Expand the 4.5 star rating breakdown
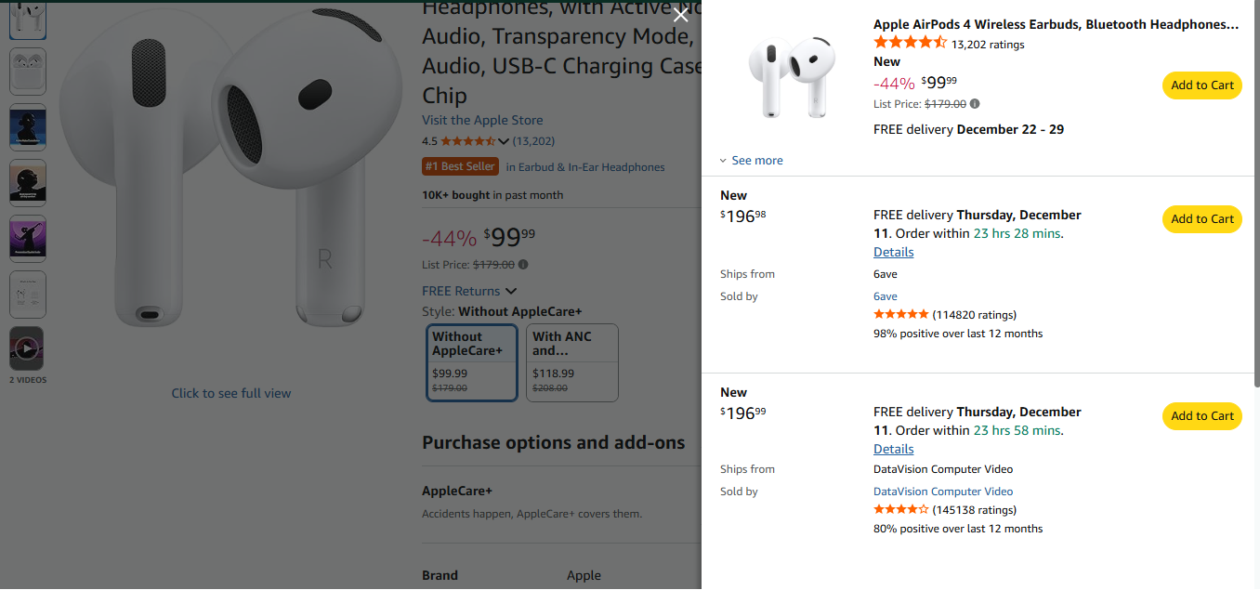The width and height of the screenshot is (1260, 590). (502, 139)
